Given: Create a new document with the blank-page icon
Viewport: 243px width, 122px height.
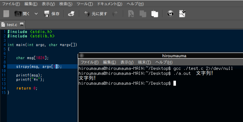Looking at the screenshot, I should (x=6, y=14).
